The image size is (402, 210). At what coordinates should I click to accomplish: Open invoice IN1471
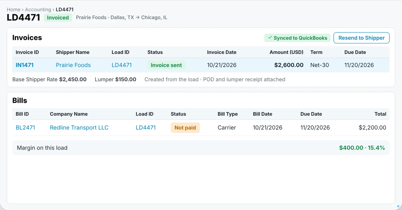(25, 65)
